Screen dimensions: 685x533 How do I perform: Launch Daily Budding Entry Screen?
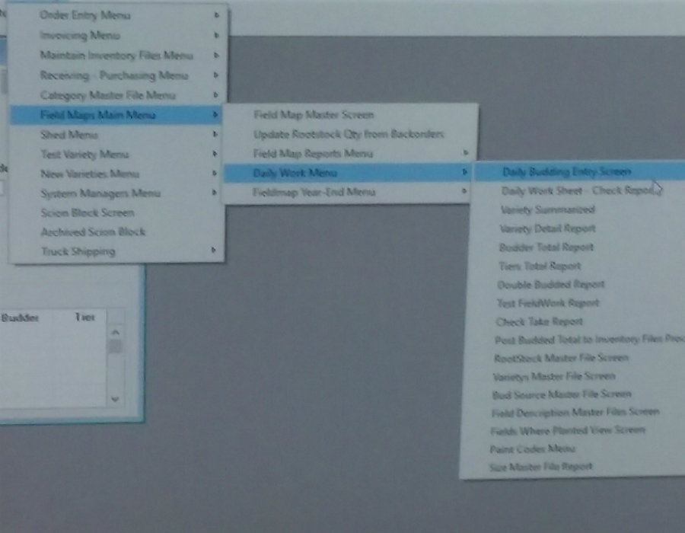point(566,172)
